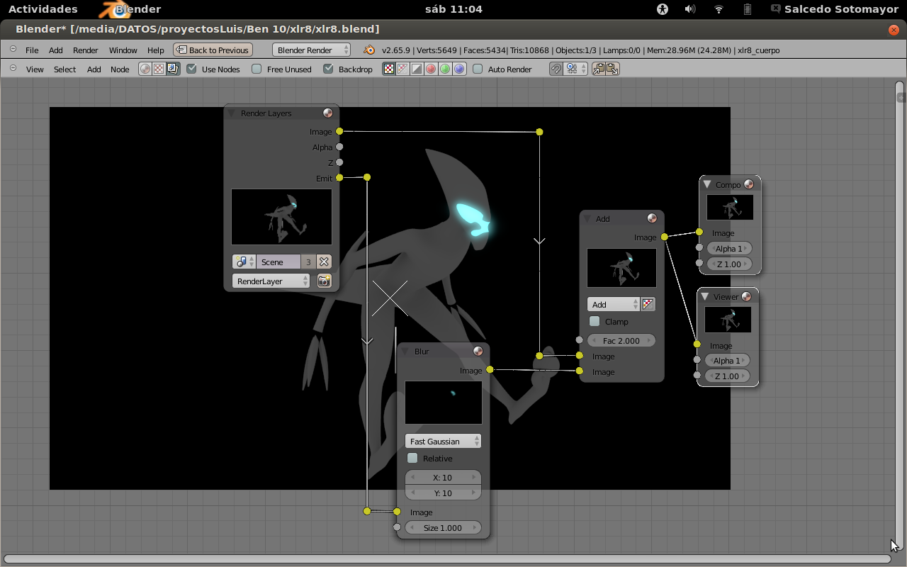Toggle preview sphere icon on Add node
Viewport: 907px width, 567px height.
point(652,218)
